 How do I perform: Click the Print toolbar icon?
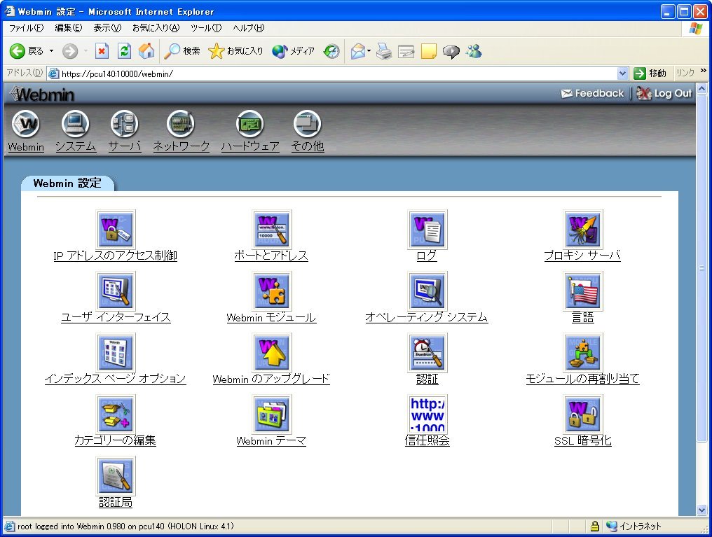(384, 51)
